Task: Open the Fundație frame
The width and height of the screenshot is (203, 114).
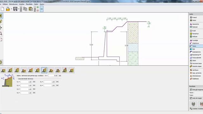Action: [x=196, y=40]
